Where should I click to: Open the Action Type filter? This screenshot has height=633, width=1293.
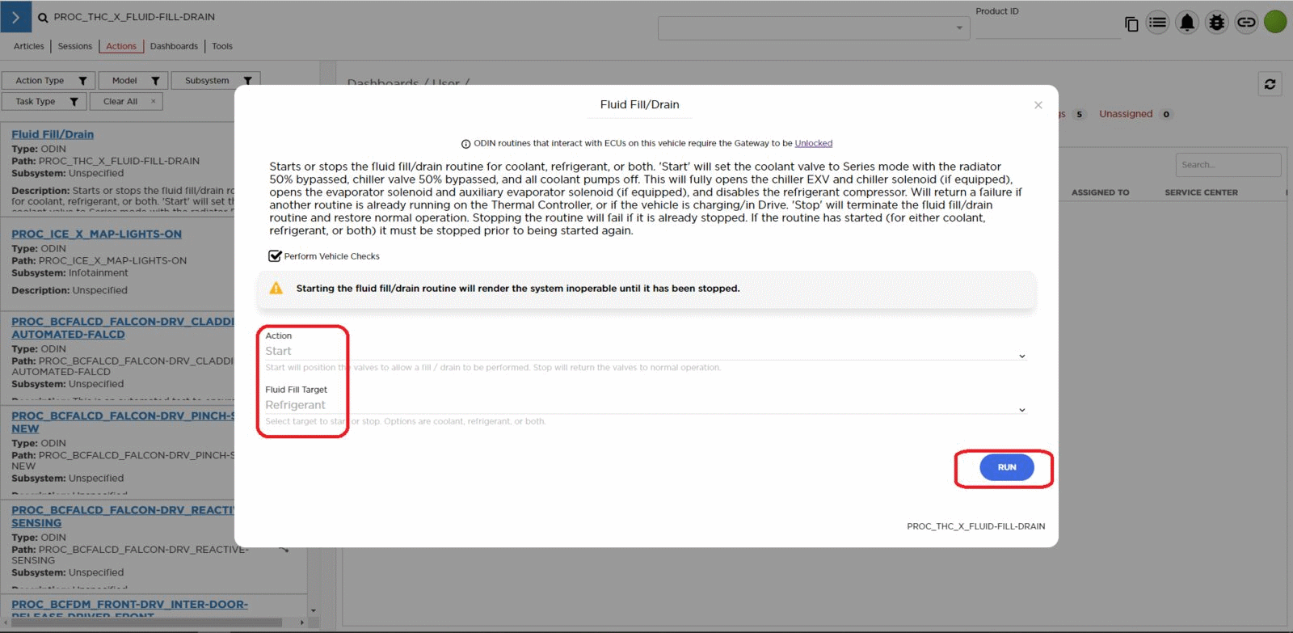(x=48, y=81)
